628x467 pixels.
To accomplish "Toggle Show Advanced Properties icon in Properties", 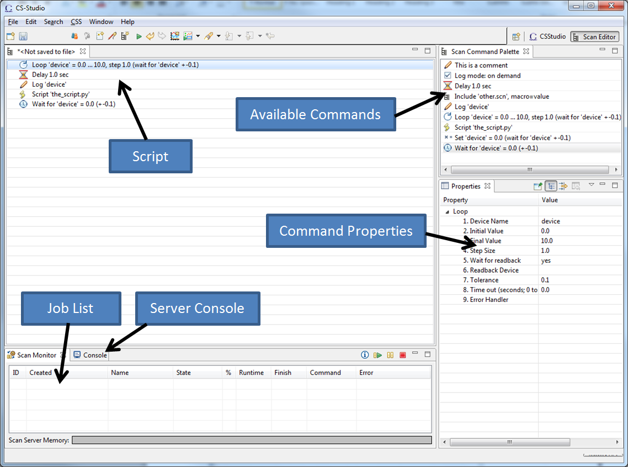I will [x=563, y=186].
